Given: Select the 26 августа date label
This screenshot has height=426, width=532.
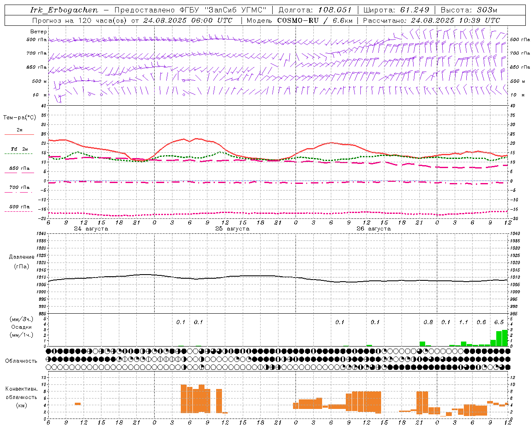Looking at the screenshot, I should (374, 229).
